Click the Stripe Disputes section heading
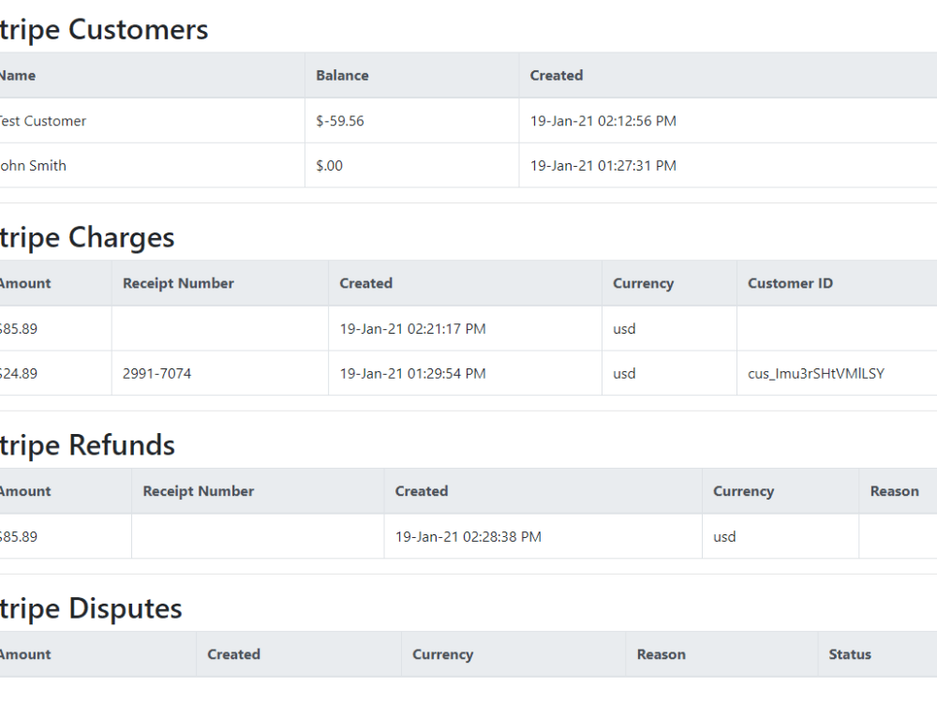Viewport: 937px width, 703px height. pyautogui.click(x=89, y=609)
